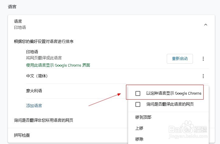Open the three-dot menu for 印地语
The width and height of the screenshot is (220, 144).
click(203, 59)
